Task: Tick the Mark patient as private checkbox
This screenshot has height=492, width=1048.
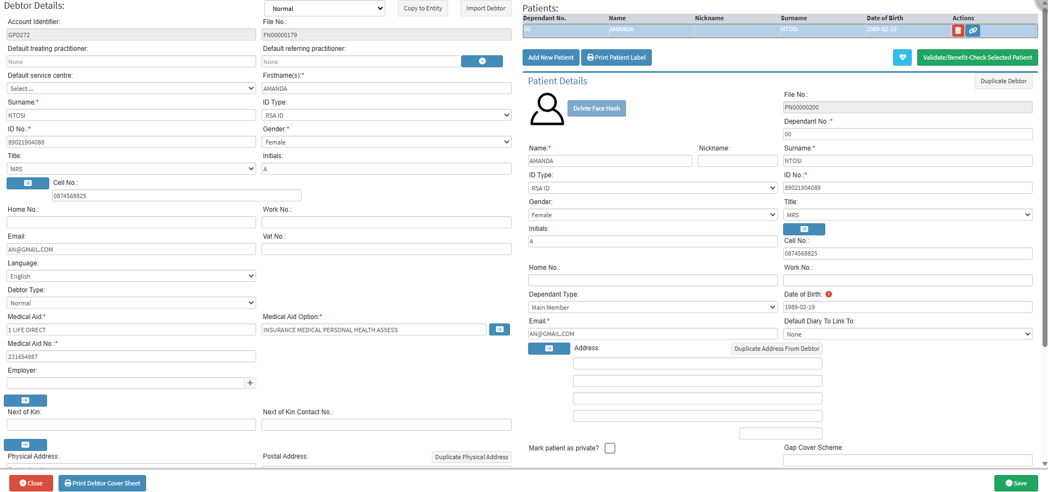Action: pos(610,448)
